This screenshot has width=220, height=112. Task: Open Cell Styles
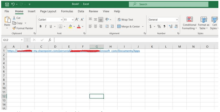click(214, 23)
